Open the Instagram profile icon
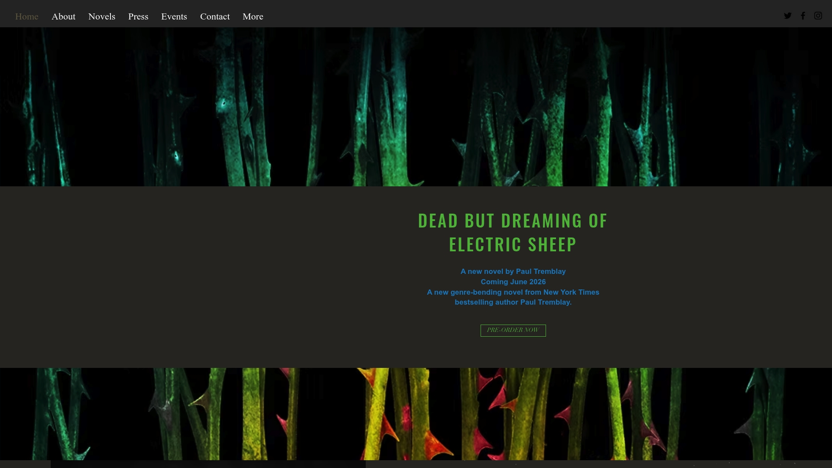 pos(818,16)
